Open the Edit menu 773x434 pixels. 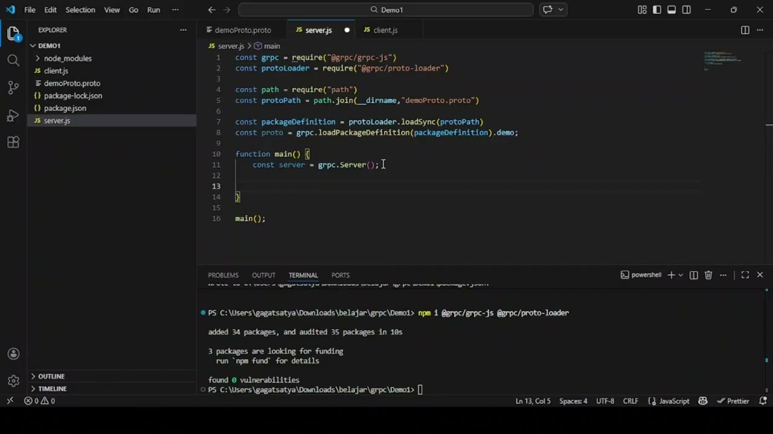50,10
